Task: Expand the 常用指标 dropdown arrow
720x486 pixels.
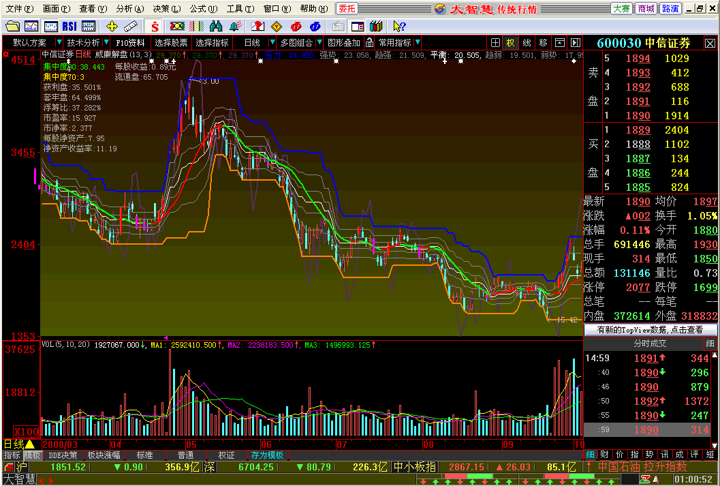Action: (417, 43)
